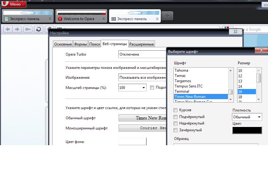Open the Поиск settings tab

point(95,44)
